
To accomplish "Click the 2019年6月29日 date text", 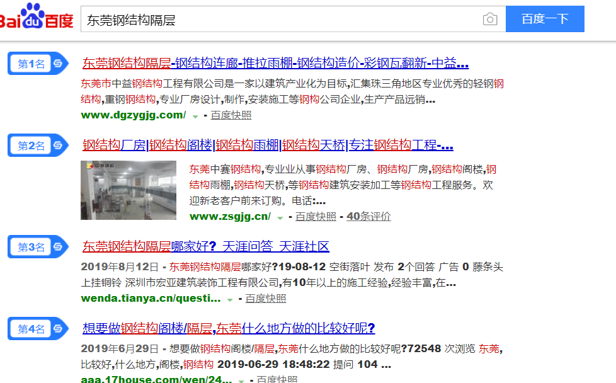I will pos(120,349).
